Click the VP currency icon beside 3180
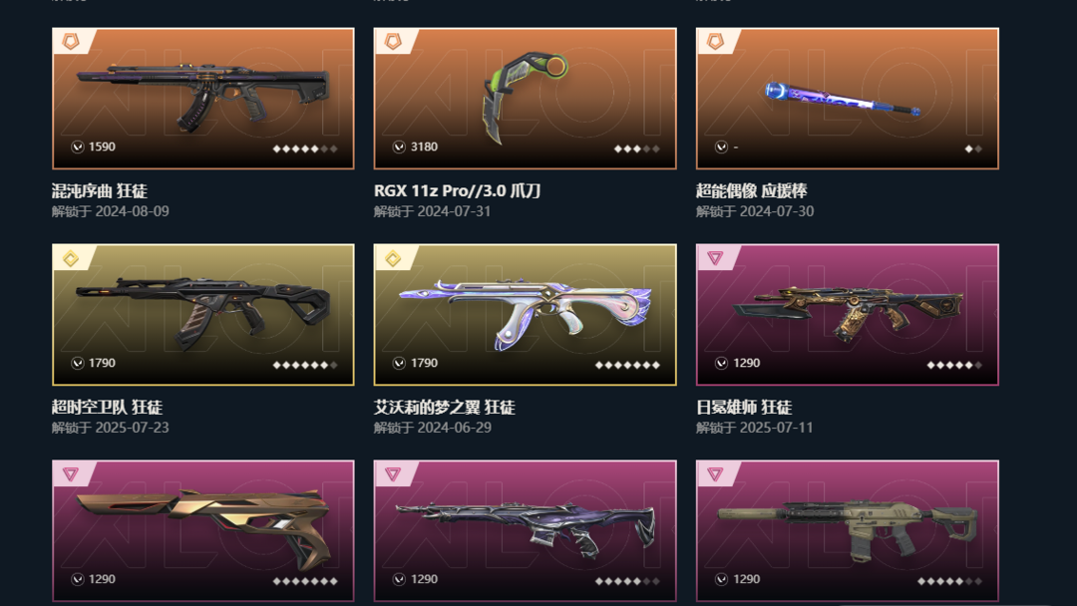 pos(399,147)
